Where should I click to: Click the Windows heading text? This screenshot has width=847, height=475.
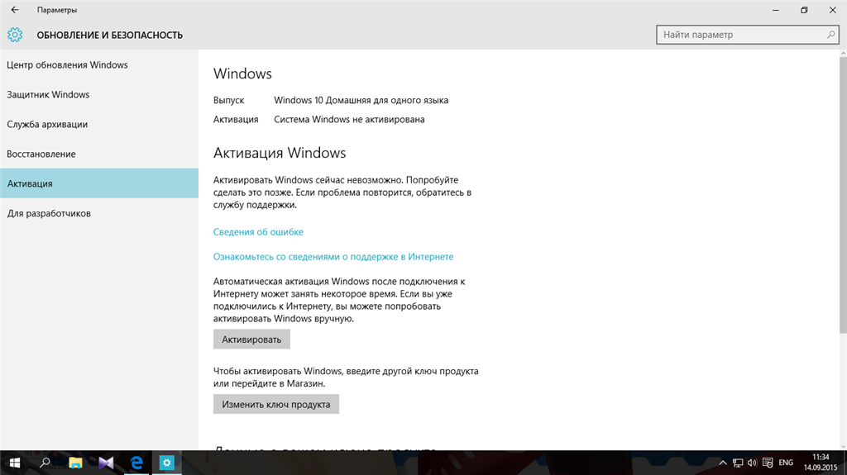242,74
